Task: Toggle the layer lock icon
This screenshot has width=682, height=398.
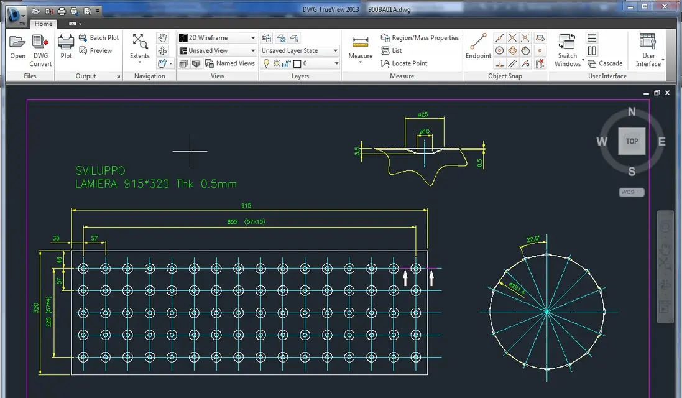Action: 286,63
